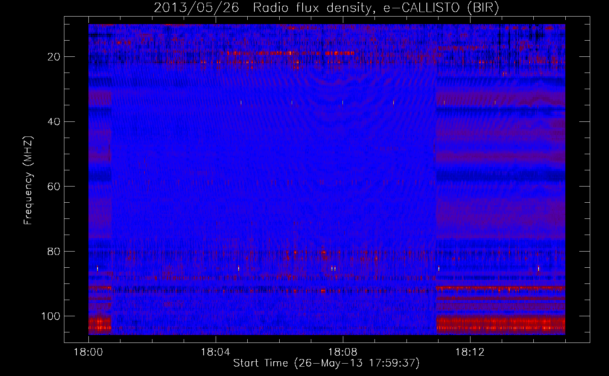Click the 18:00 time axis label
Viewport: 609px width, 376px height.
click(x=88, y=352)
